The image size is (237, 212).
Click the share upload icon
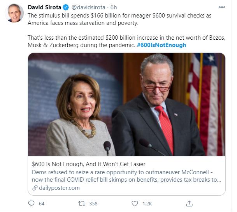tap(189, 203)
